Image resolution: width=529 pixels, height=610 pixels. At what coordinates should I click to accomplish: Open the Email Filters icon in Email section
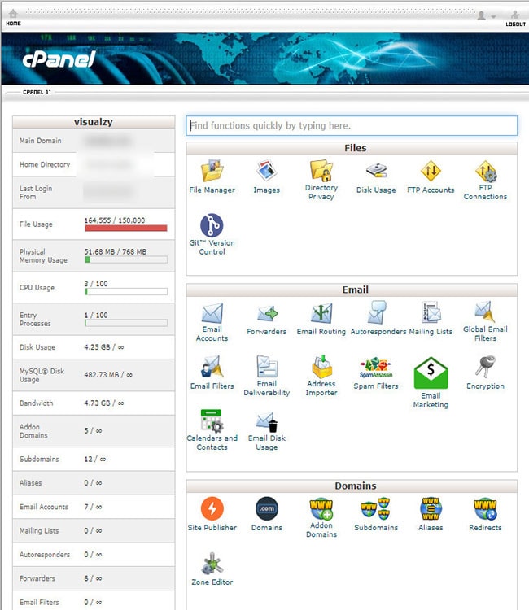(212, 367)
